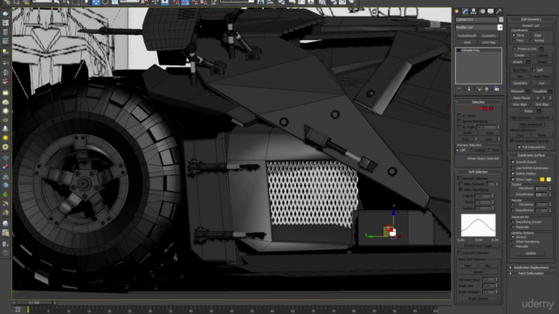Enable Use Soft Selection checkbox
The height and width of the screenshot is (314, 559).
pyautogui.click(x=459, y=178)
